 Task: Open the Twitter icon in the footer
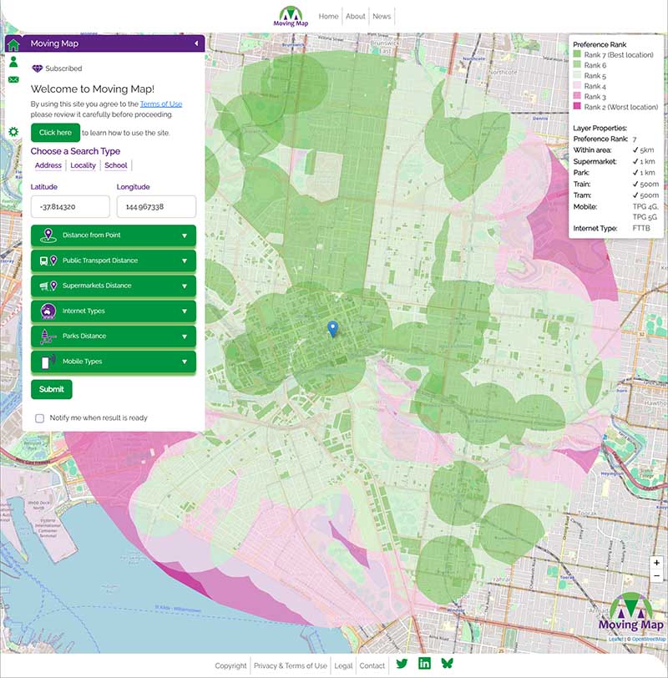(x=402, y=662)
